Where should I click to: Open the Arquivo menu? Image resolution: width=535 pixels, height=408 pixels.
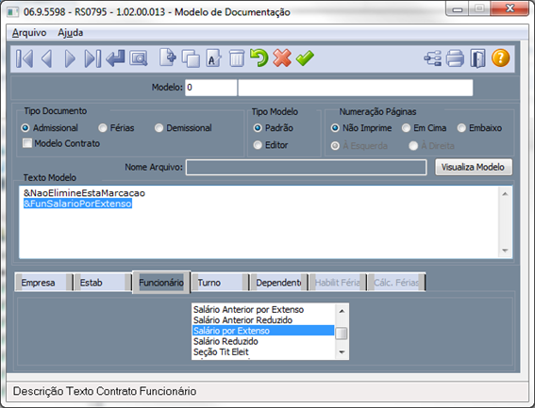29,33
